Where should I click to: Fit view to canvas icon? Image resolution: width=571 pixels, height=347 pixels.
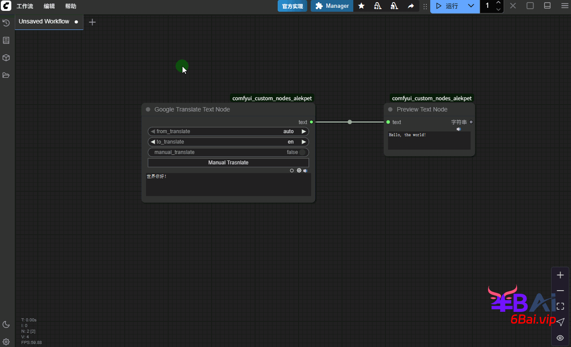[561, 306]
